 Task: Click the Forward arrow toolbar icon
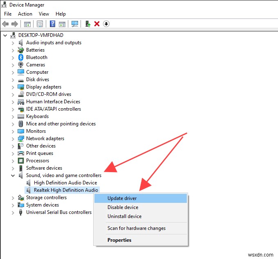(15, 24)
